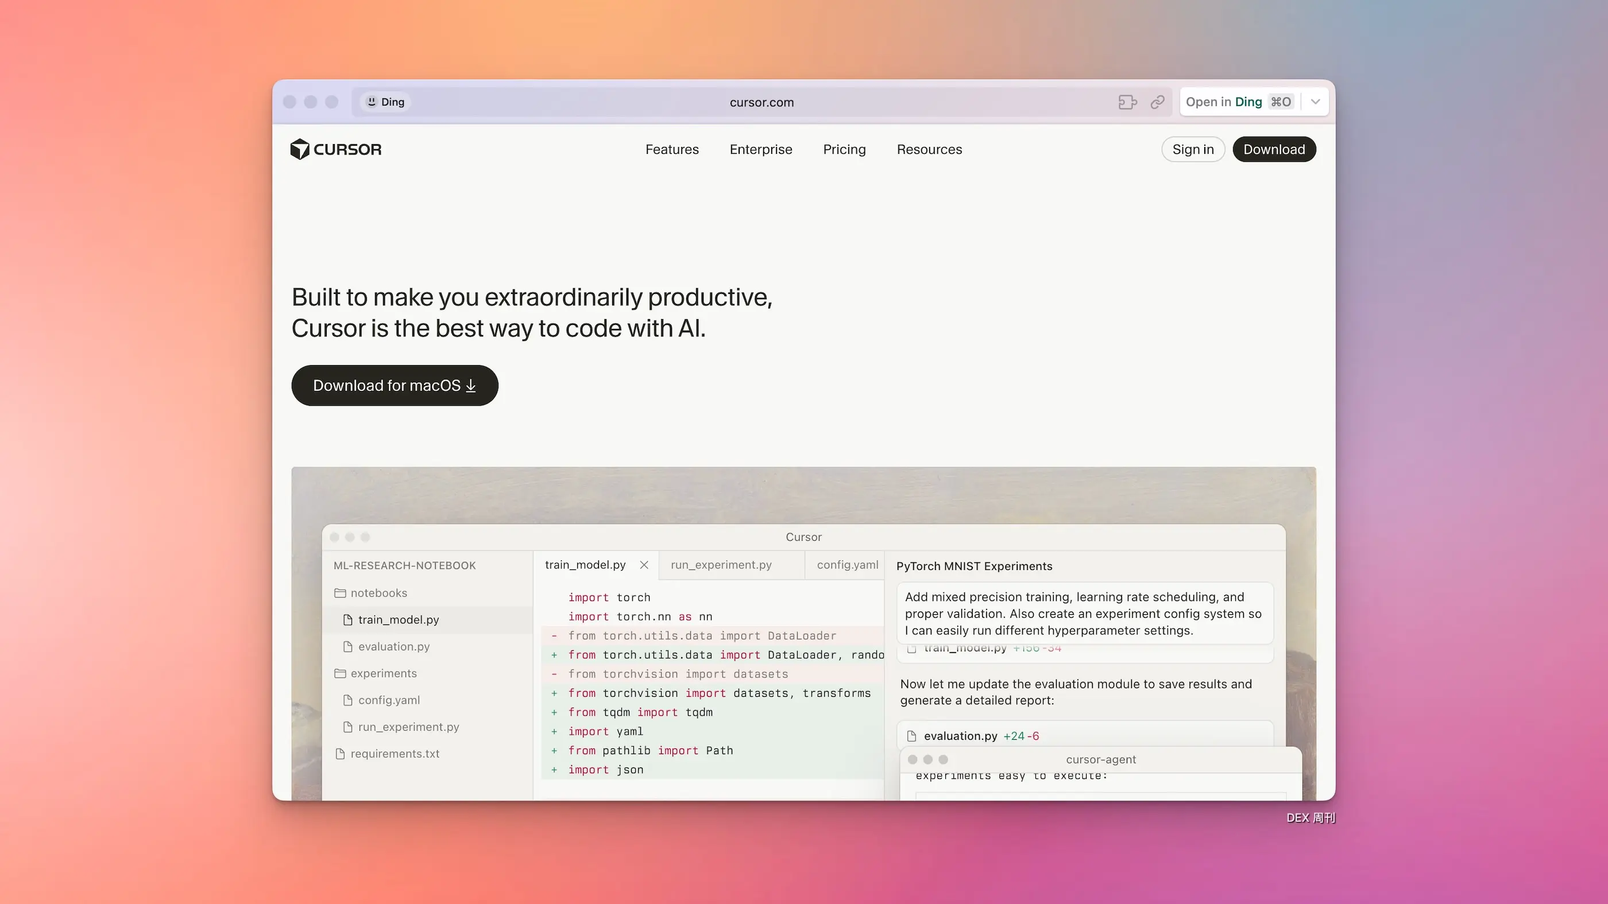Click the copy link chain icon

(x=1157, y=102)
